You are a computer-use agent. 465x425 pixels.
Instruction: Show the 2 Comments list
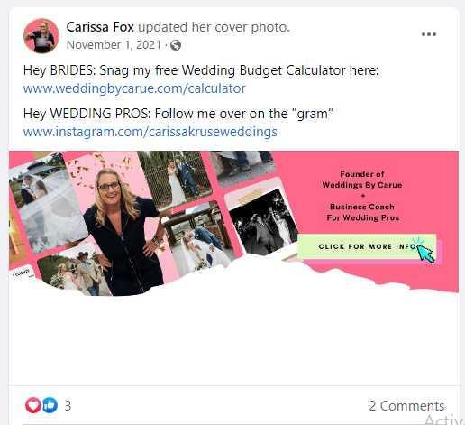pos(406,406)
